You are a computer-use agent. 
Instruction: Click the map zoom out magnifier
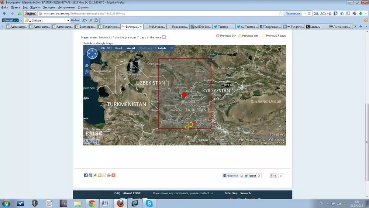coord(87,72)
